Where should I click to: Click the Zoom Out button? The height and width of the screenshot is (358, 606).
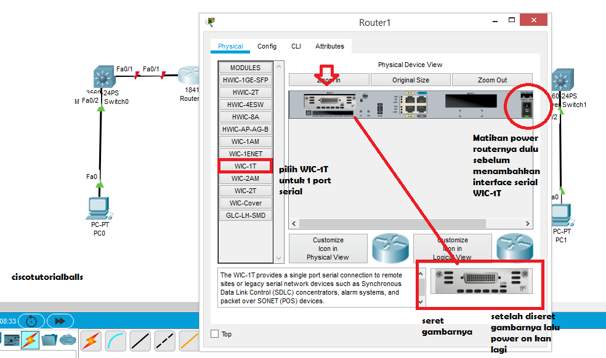pyautogui.click(x=493, y=79)
